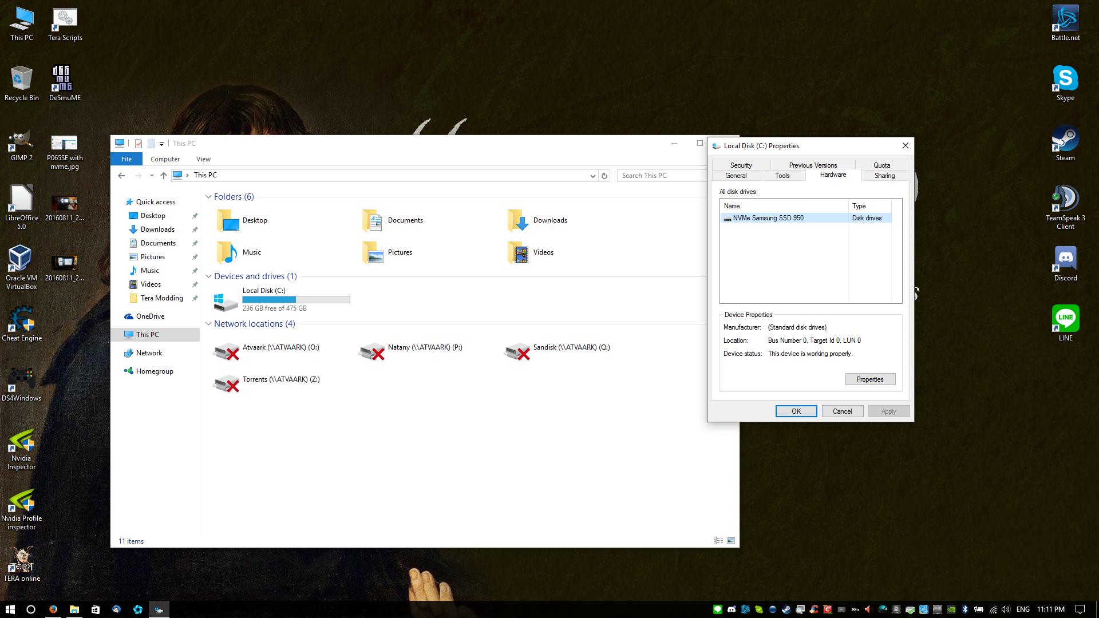Viewport: 1099px width, 618px height.
Task: Select the Torrents (\\ATVAARK) (Z:) network drive
Action: (267, 383)
